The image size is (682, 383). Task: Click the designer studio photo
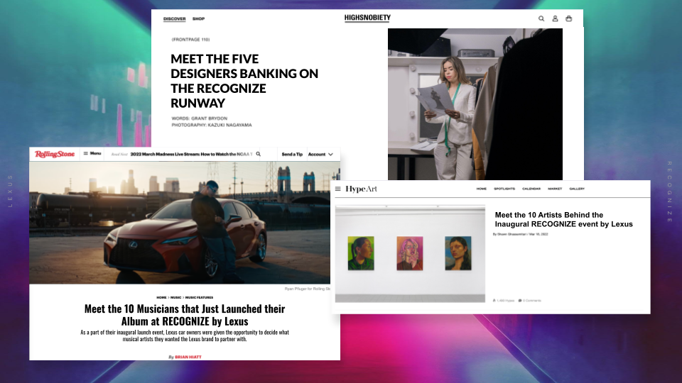(475, 104)
